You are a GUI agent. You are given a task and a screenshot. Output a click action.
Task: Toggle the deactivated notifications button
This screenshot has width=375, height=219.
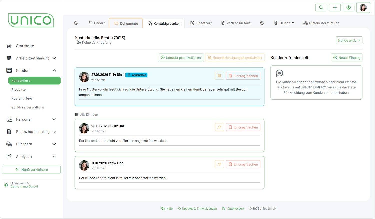pyautogui.click(x=235, y=58)
